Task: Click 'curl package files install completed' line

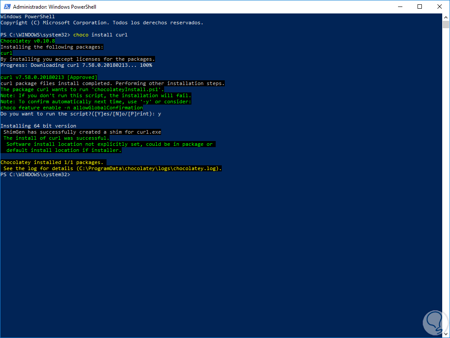Action: (x=113, y=83)
